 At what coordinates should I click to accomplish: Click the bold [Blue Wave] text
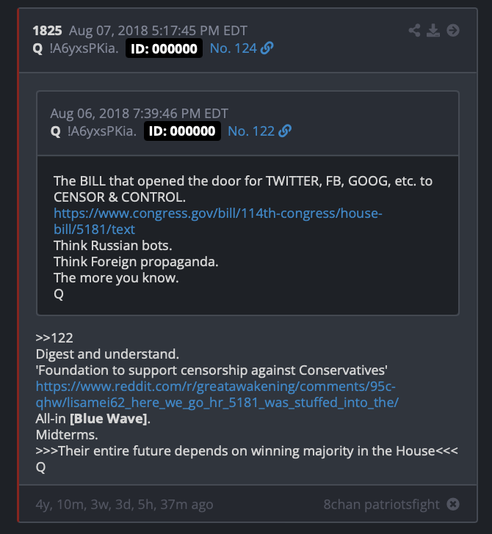pos(109,419)
